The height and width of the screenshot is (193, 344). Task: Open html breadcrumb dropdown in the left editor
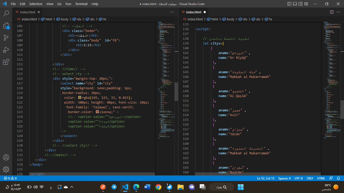(46, 19)
